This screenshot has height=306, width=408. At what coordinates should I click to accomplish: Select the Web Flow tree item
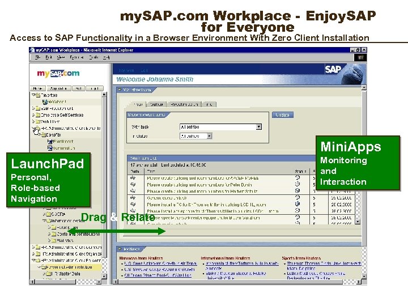point(50,121)
